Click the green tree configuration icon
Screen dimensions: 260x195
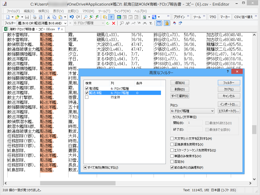[144, 17]
